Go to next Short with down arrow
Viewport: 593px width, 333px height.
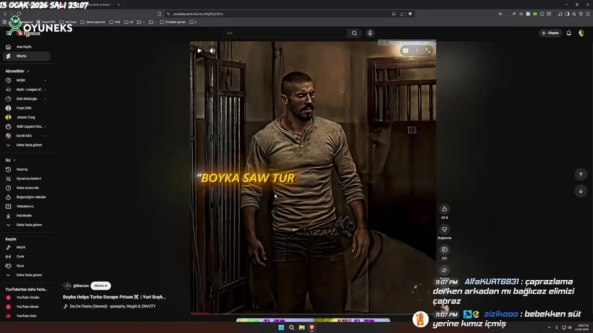[580, 191]
